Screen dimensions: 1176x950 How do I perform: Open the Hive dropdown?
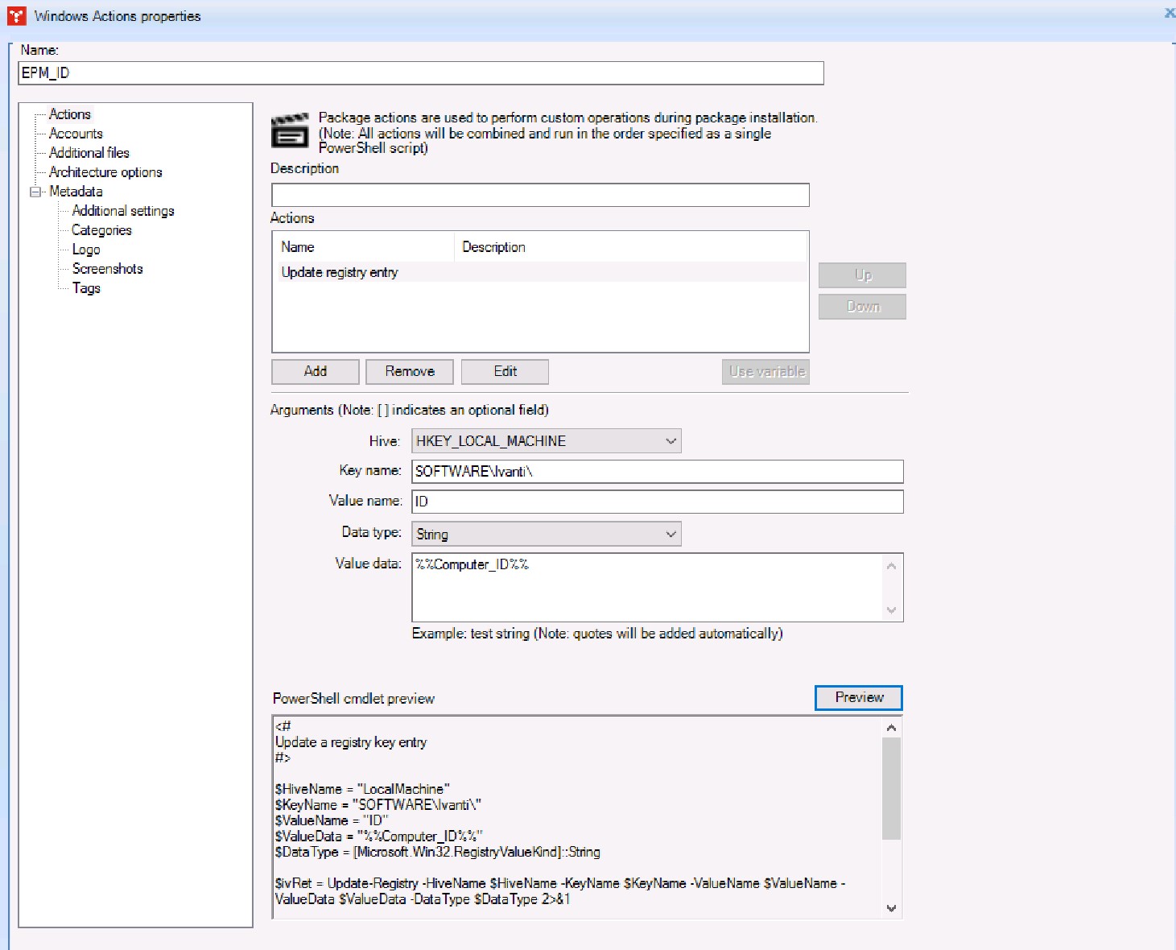coord(671,440)
